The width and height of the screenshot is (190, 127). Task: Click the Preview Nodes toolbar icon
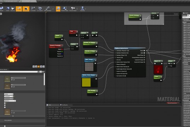[x=73, y=8]
